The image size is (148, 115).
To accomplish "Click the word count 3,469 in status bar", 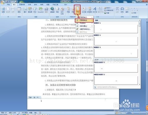I will 12,113.
